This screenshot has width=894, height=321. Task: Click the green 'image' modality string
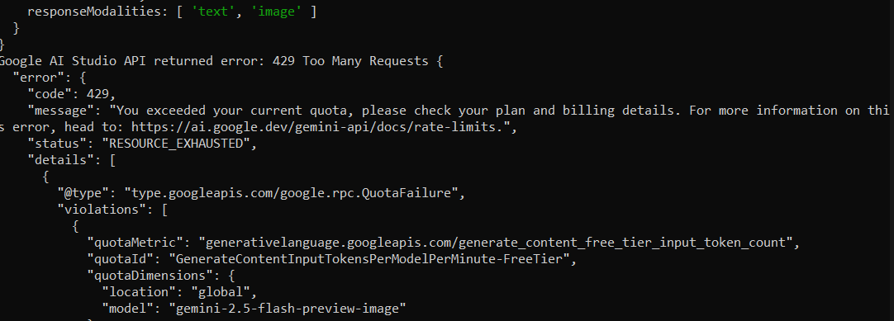point(276,12)
